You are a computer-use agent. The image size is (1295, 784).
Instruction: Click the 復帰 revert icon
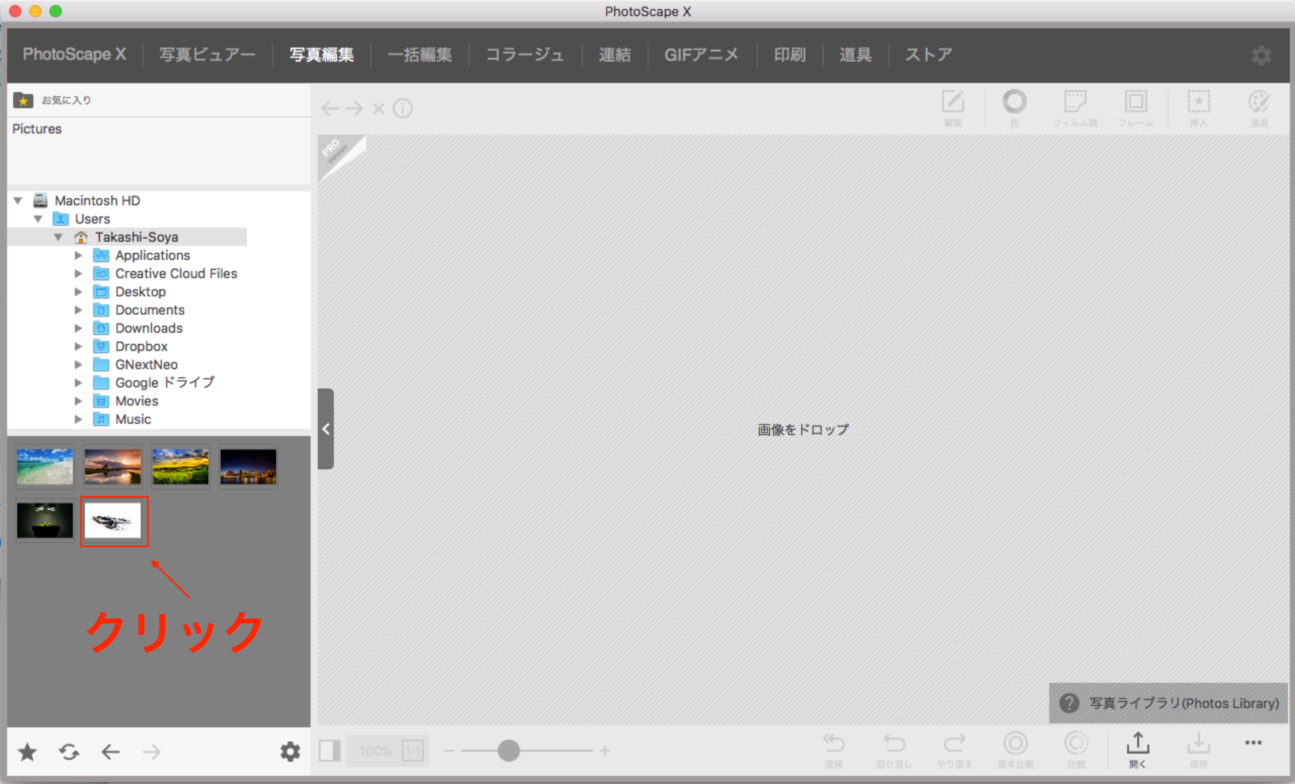tap(834, 750)
